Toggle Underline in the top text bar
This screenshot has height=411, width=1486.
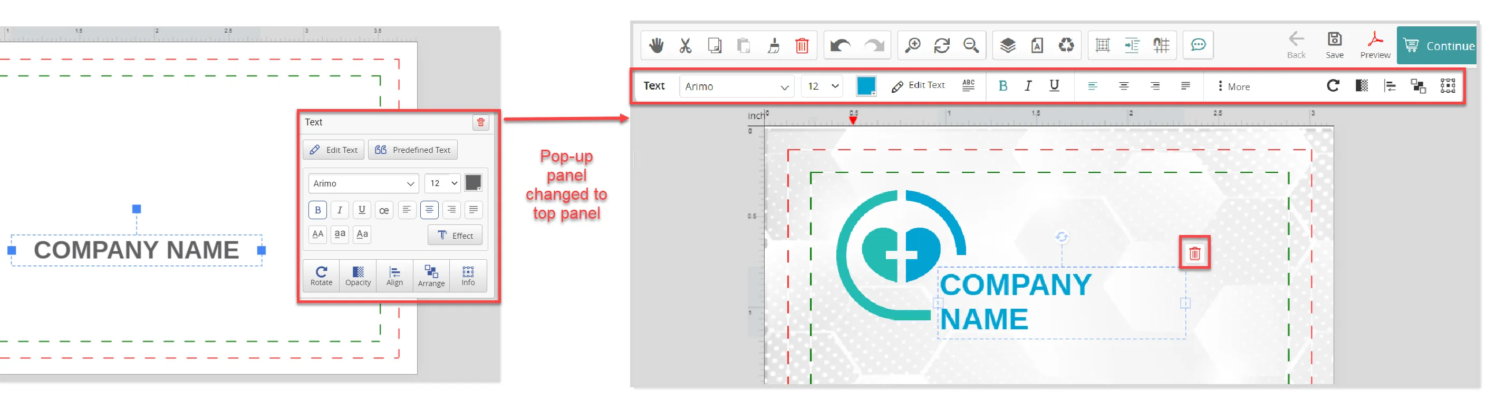click(x=1054, y=86)
